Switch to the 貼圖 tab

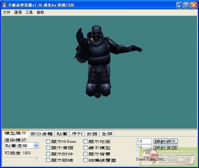(62, 134)
